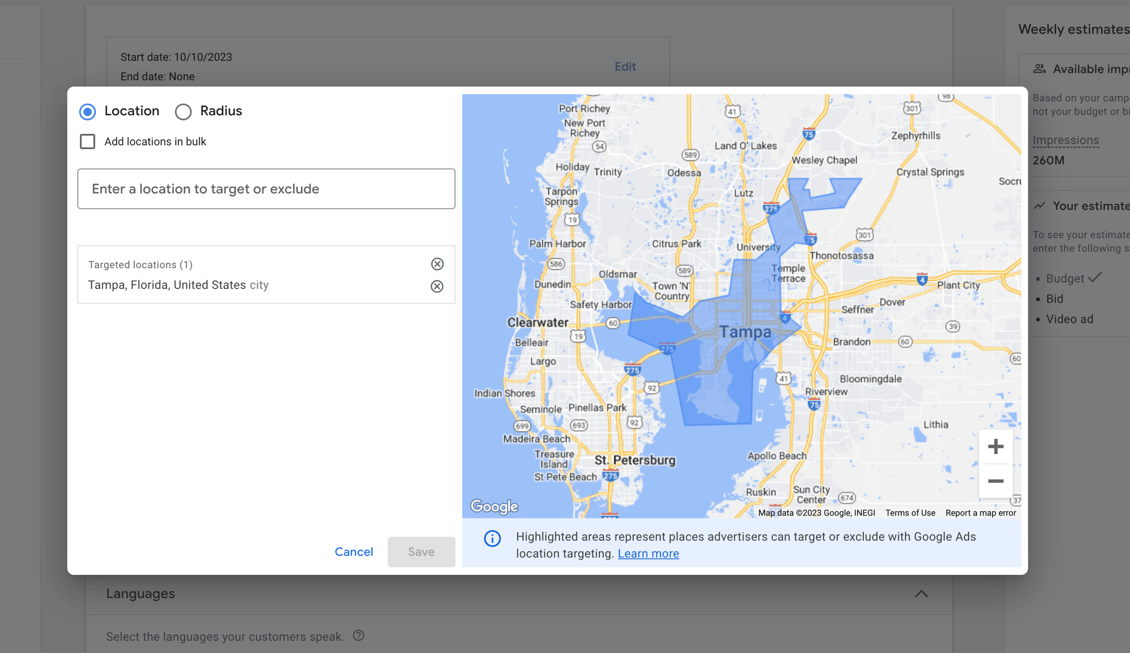Select the Location radio button
Viewport: 1130px width, 653px height.
[x=88, y=111]
